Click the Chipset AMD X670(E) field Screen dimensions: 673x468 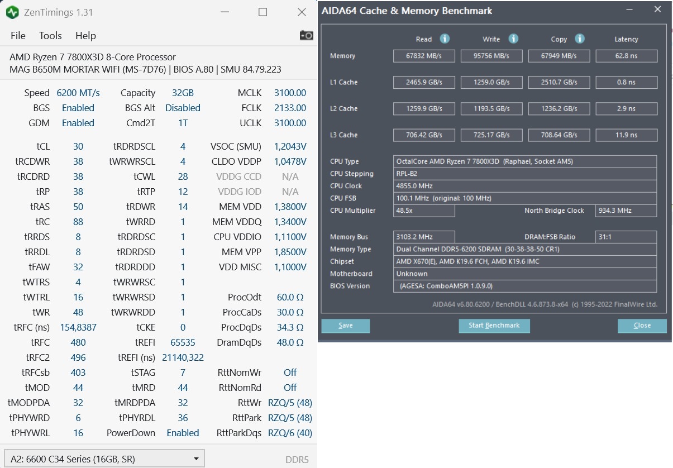point(525,261)
